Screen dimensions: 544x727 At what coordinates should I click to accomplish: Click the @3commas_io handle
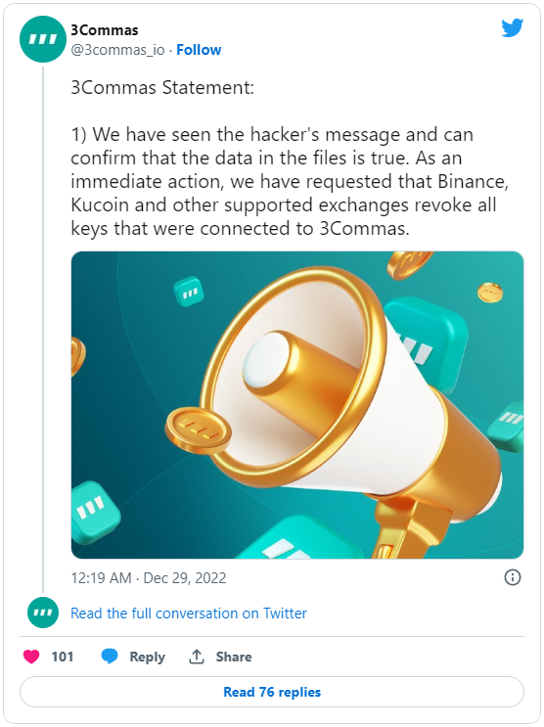point(117,50)
